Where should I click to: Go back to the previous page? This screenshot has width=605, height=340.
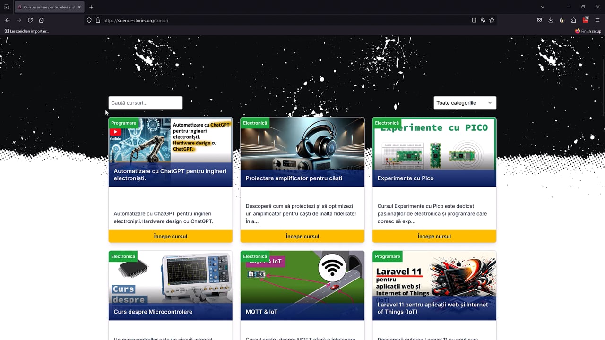[7, 20]
